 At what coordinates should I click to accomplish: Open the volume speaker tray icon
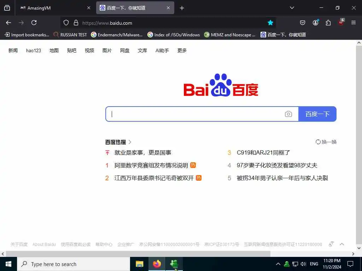[x=303, y=264]
